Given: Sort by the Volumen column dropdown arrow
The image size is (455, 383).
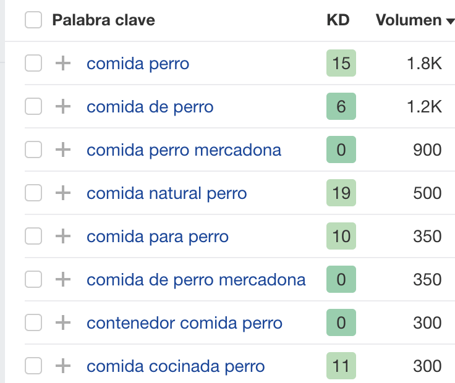Looking at the screenshot, I should tap(449, 21).
